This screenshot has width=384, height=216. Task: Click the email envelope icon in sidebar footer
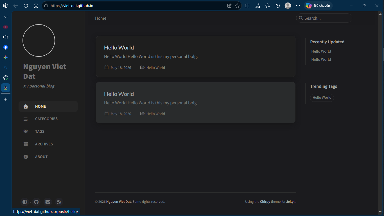(x=48, y=202)
